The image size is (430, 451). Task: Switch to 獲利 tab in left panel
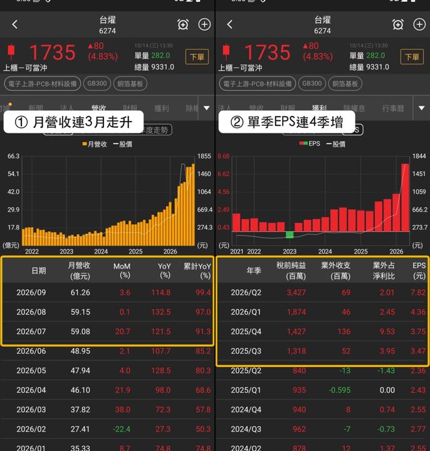coord(162,108)
